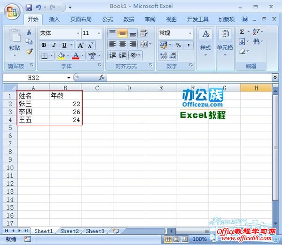This screenshot has height=245, width=282.
Task: Select column header C
Action: [x=97, y=88]
